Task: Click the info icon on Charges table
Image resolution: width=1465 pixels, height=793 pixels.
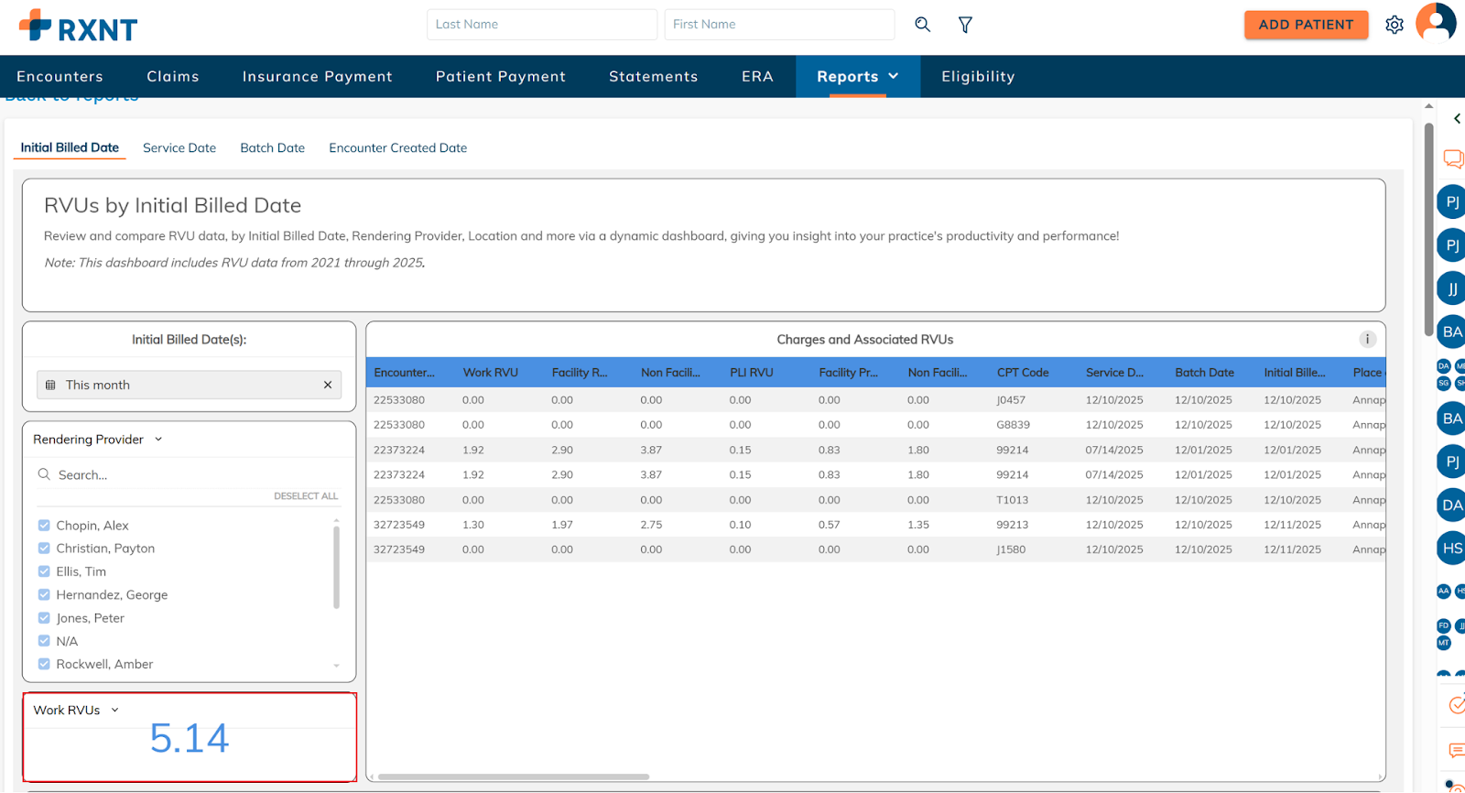Action: pos(1367,340)
